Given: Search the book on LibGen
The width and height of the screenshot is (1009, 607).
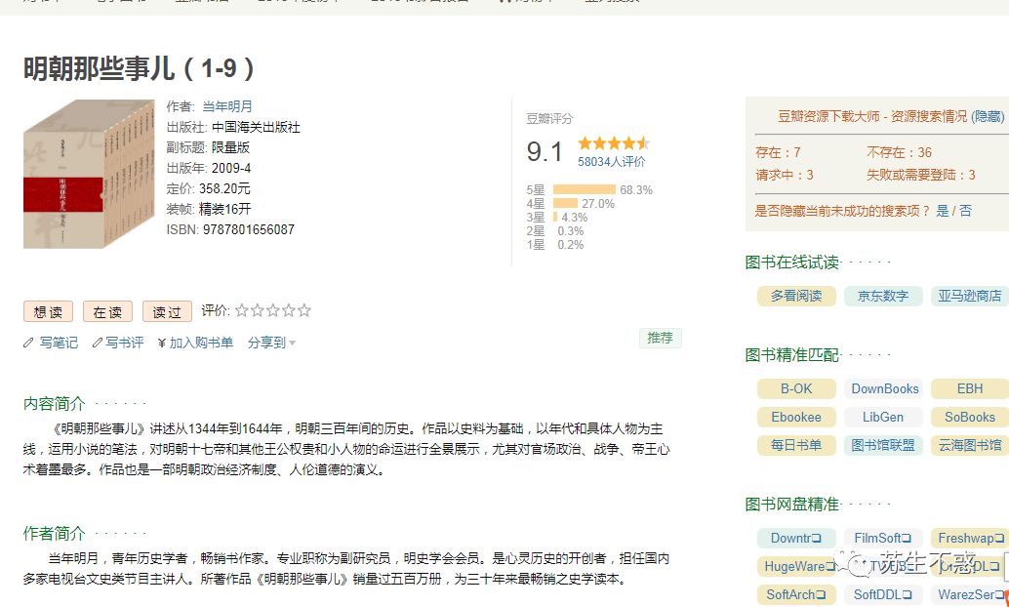Looking at the screenshot, I should (883, 417).
